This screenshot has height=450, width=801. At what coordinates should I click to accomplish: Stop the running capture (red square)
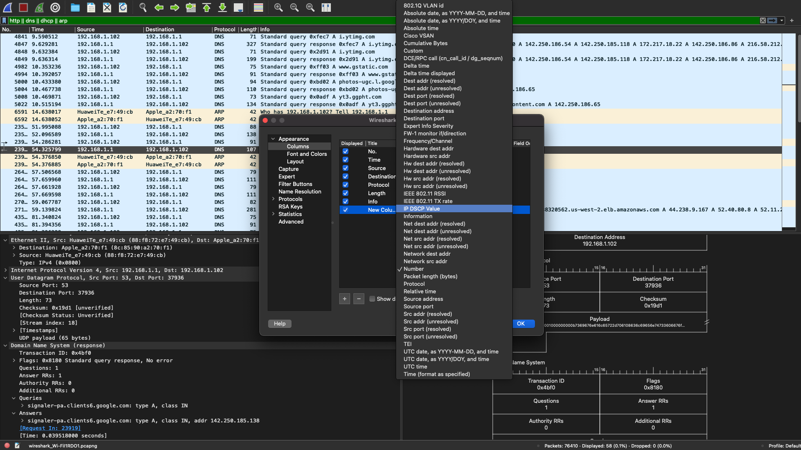(23, 8)
